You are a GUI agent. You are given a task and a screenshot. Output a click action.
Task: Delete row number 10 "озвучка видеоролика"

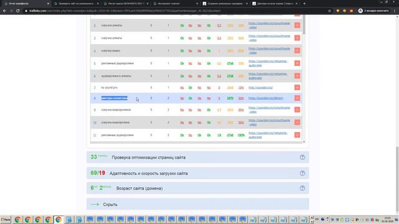[297, 123]
